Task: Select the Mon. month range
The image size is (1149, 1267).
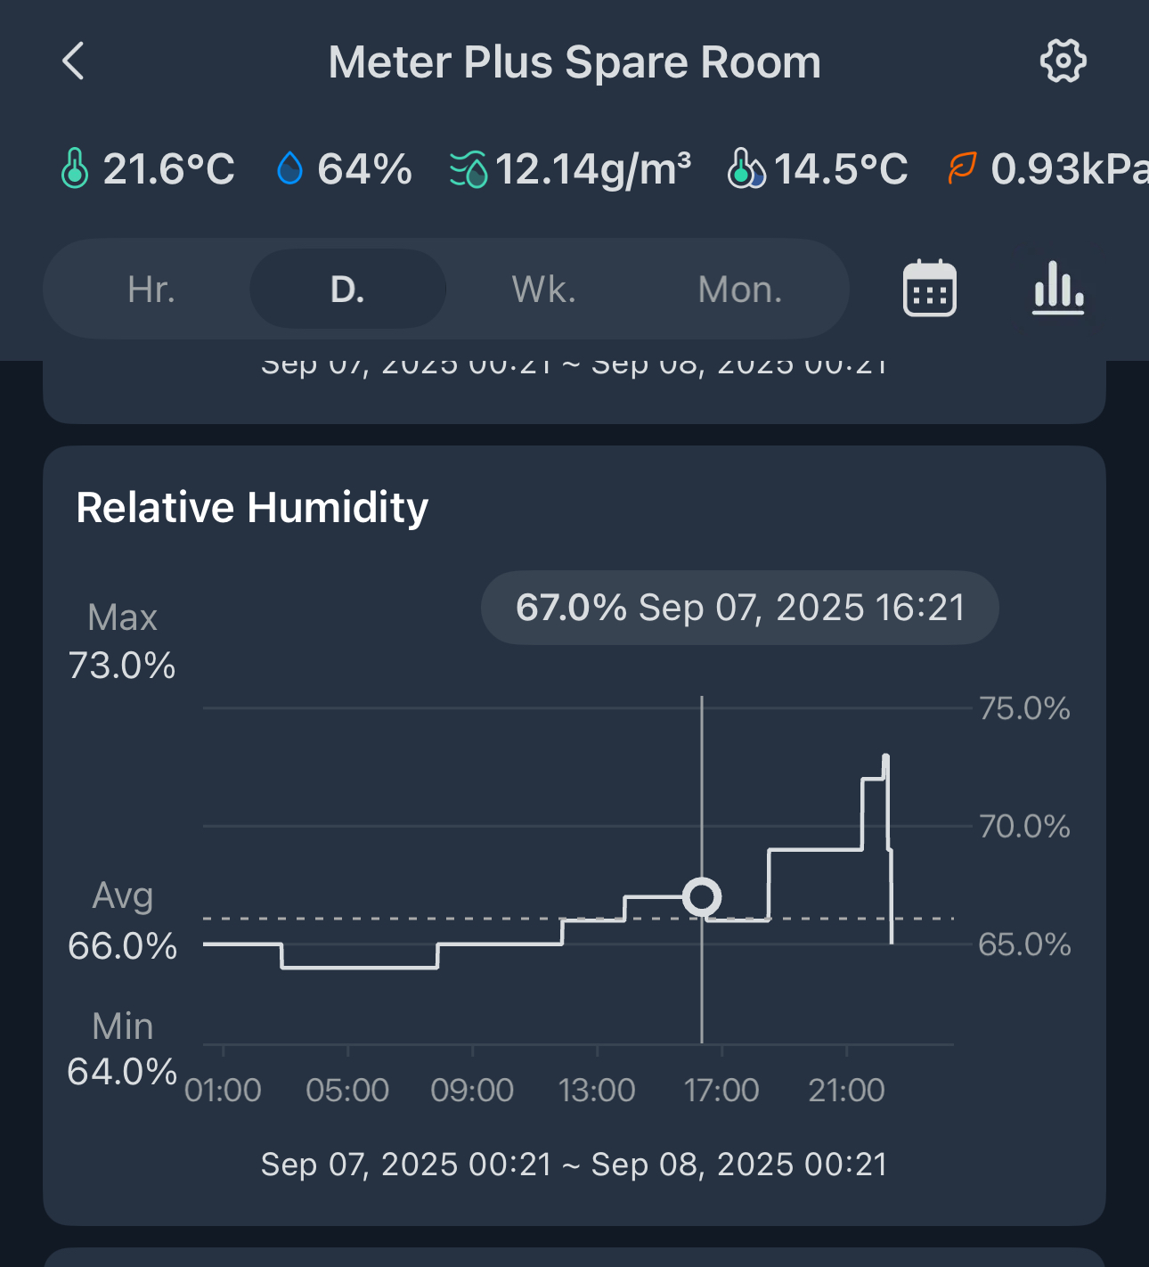Action: pyautogui.click(x=739, y=290)
